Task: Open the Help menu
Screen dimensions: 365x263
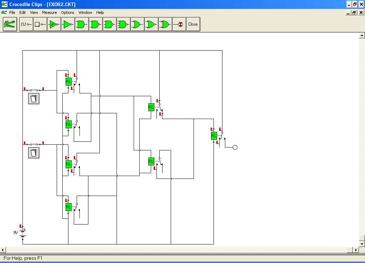Action: [x=100, y=12]
